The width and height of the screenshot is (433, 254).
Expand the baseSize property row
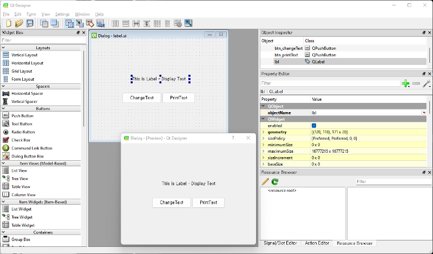point(264,164)
